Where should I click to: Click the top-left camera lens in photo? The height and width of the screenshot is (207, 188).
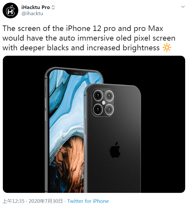point(98,95)
